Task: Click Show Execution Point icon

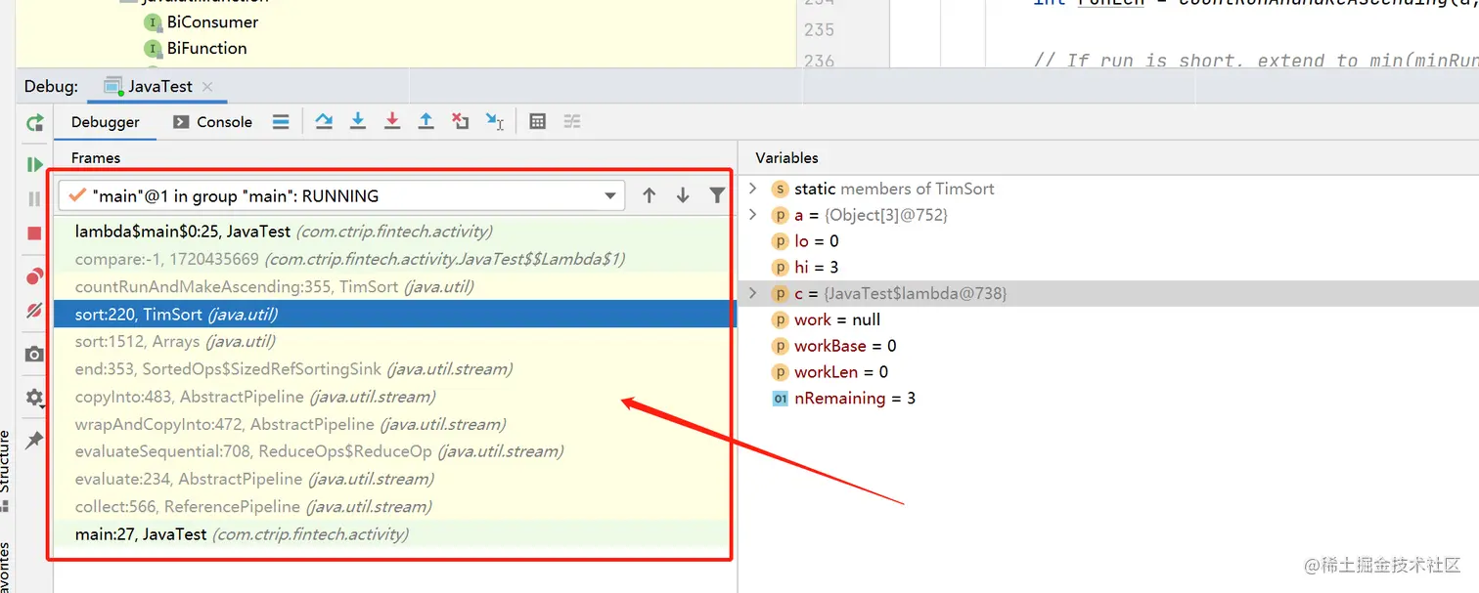Action: tap(281, 122)
